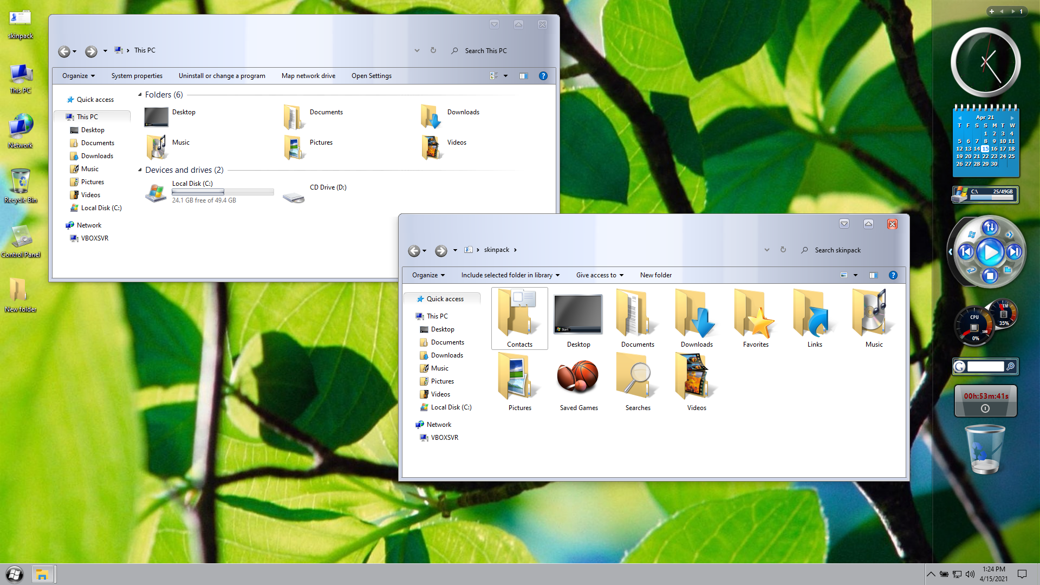
Task: Toggle preview pane in skinpack window
Action: [x=873, y=275]
